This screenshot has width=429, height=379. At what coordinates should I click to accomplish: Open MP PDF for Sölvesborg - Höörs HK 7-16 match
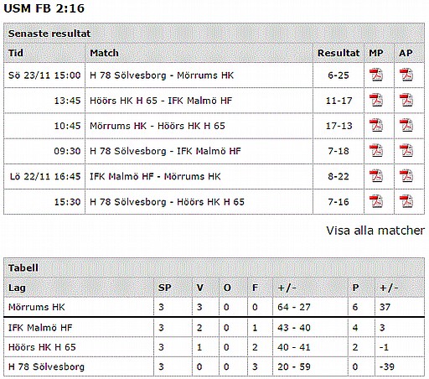(376, 201)
